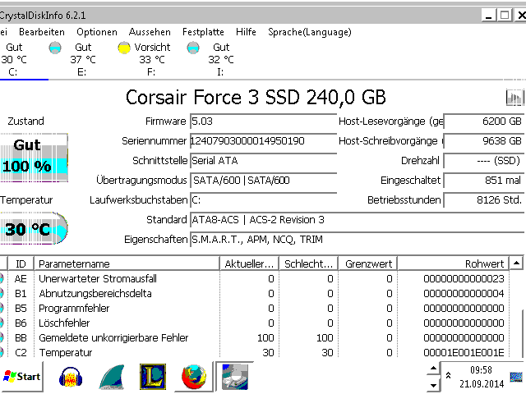The height and width of the screenshot is (394, 526).
Task: Click blue status orb for drive I:
Action: (x=193, y=48)
